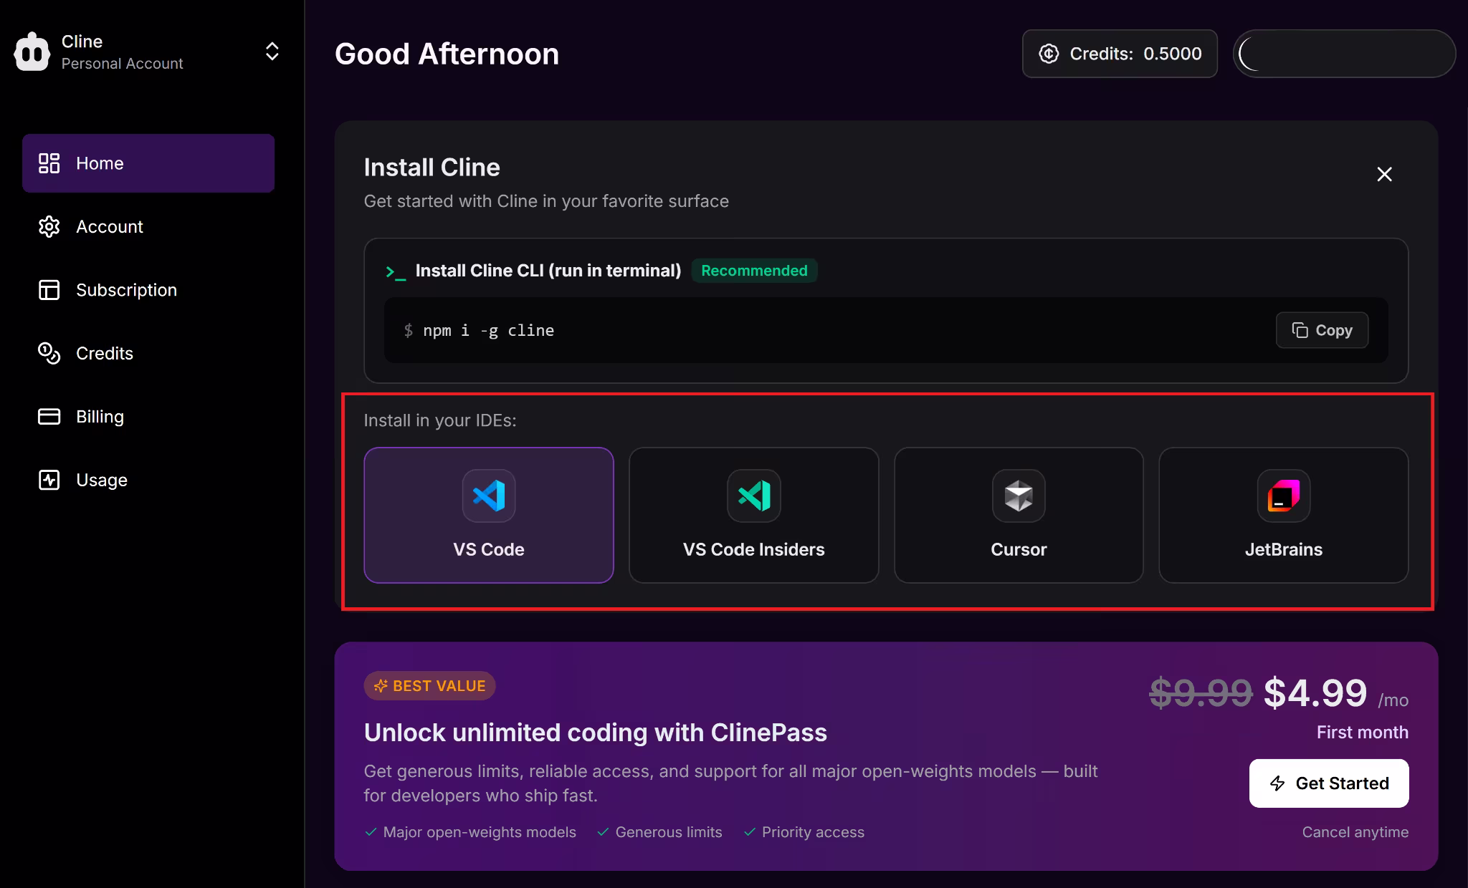The width and height of the screenshot is (1468, 888).
Task: Click the Recommended badge
Action: point(754,271)
